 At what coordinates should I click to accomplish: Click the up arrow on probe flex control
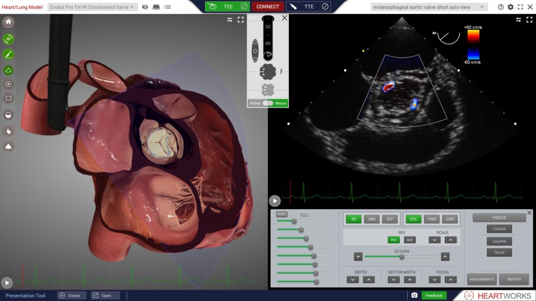(x=255, y=42)
